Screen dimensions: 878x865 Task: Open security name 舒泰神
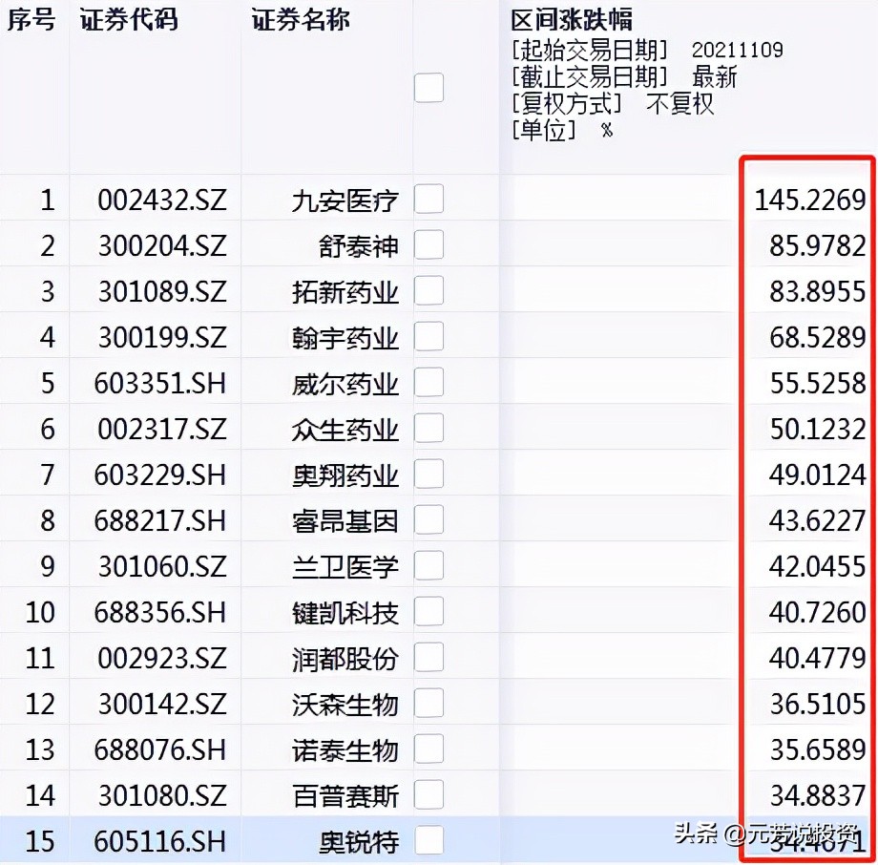click(359, 246)
